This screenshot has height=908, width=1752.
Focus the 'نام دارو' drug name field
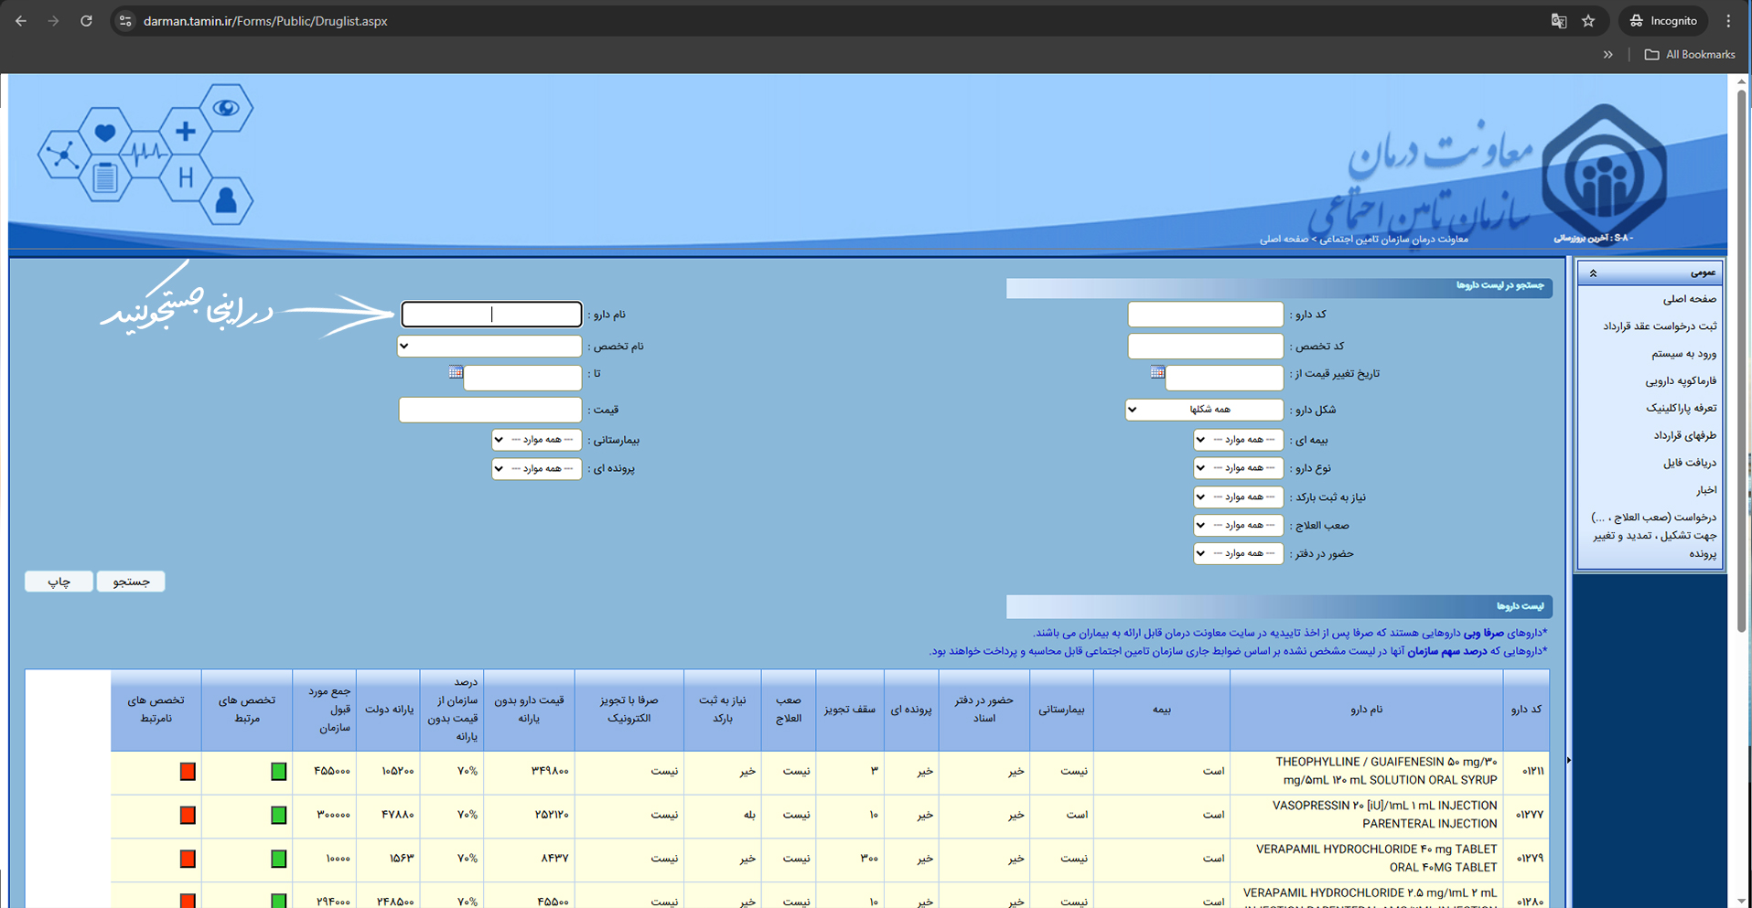click(491, 315)
